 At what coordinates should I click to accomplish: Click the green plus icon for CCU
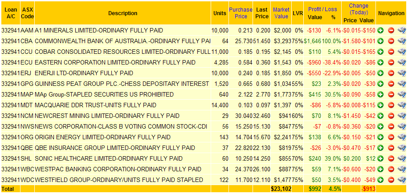pyautogui.click(x=380, y=52)
